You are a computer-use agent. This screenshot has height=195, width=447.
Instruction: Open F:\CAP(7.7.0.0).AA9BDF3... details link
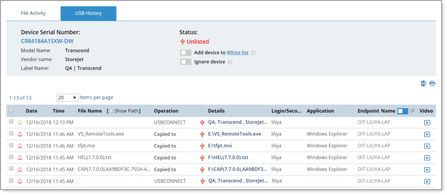238,169
